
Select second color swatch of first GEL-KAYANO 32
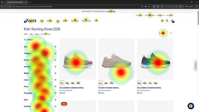point(67,83)
